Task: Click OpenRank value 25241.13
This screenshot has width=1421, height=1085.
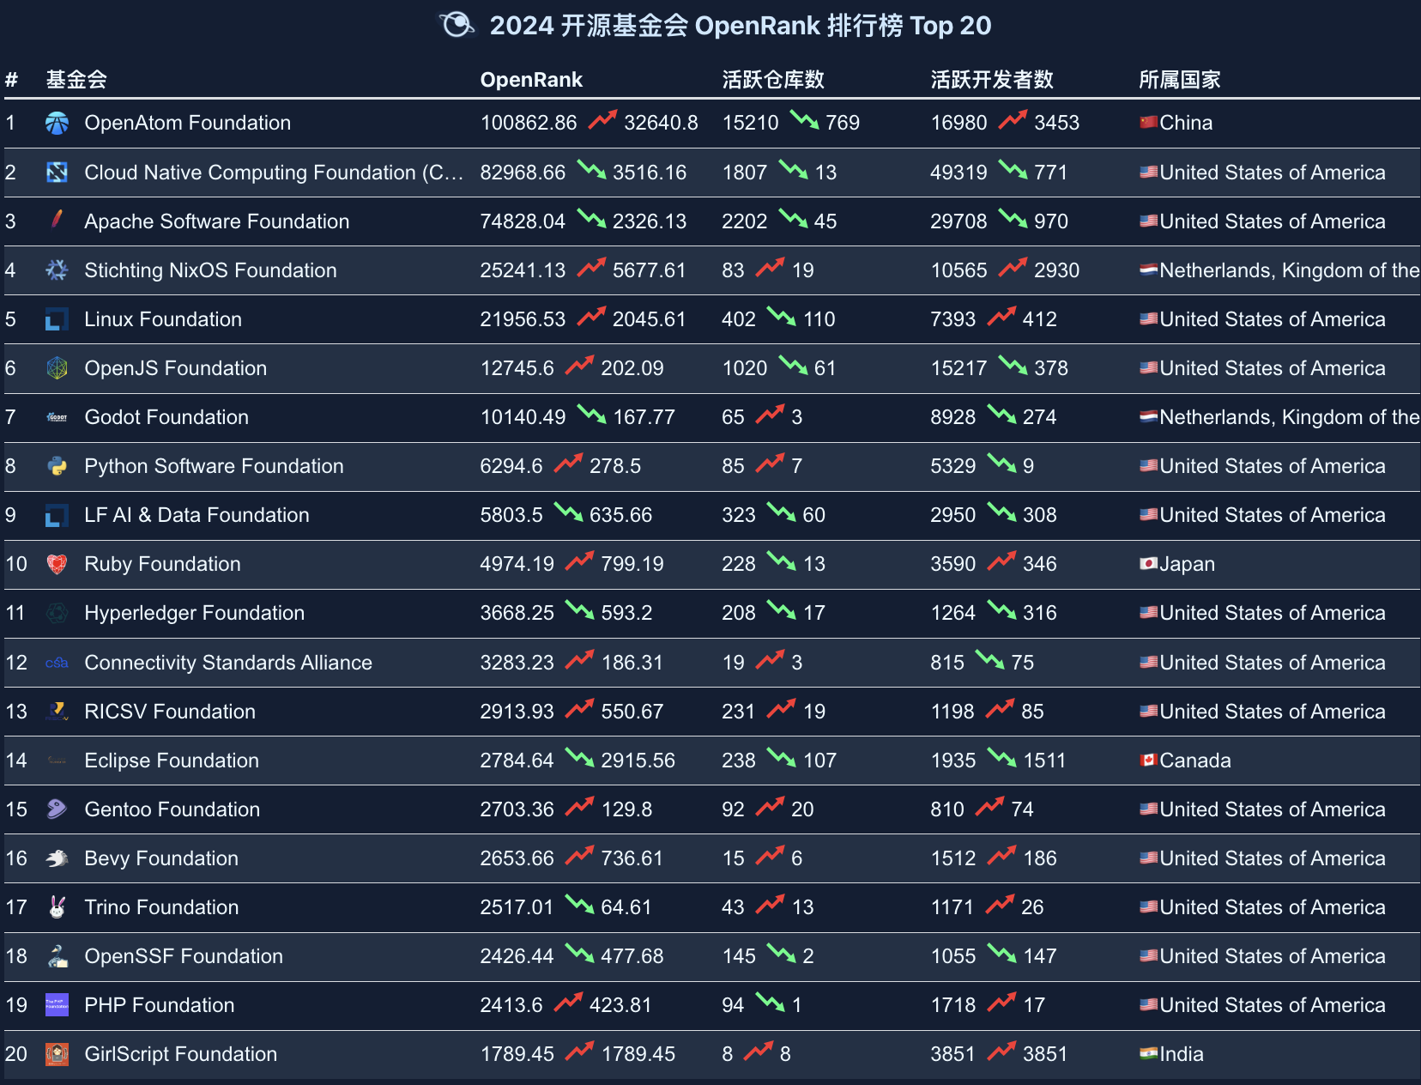Action: (x=523, y=270)
